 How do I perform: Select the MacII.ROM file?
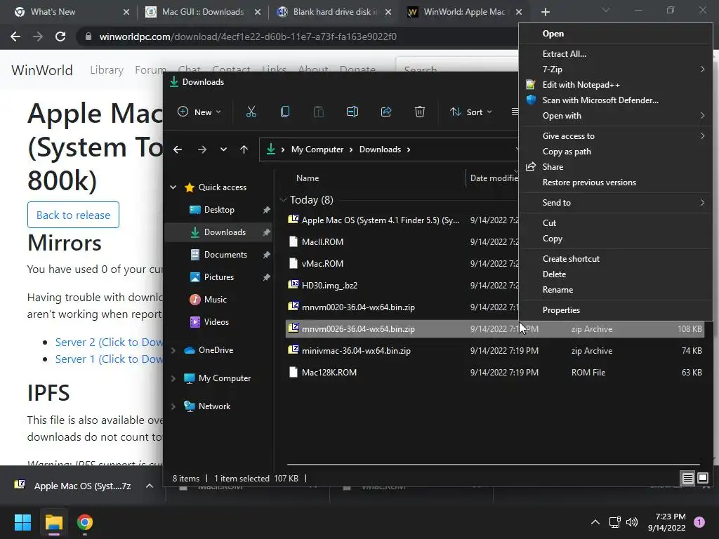coord(322,241)
